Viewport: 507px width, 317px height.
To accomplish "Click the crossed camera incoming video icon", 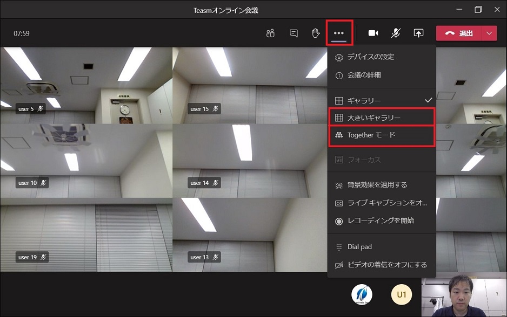I will coord(339,265).
